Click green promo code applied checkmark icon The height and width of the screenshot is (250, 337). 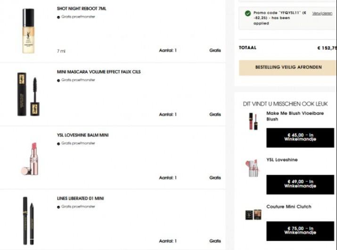pyautogui.click(x=247, y=13)
